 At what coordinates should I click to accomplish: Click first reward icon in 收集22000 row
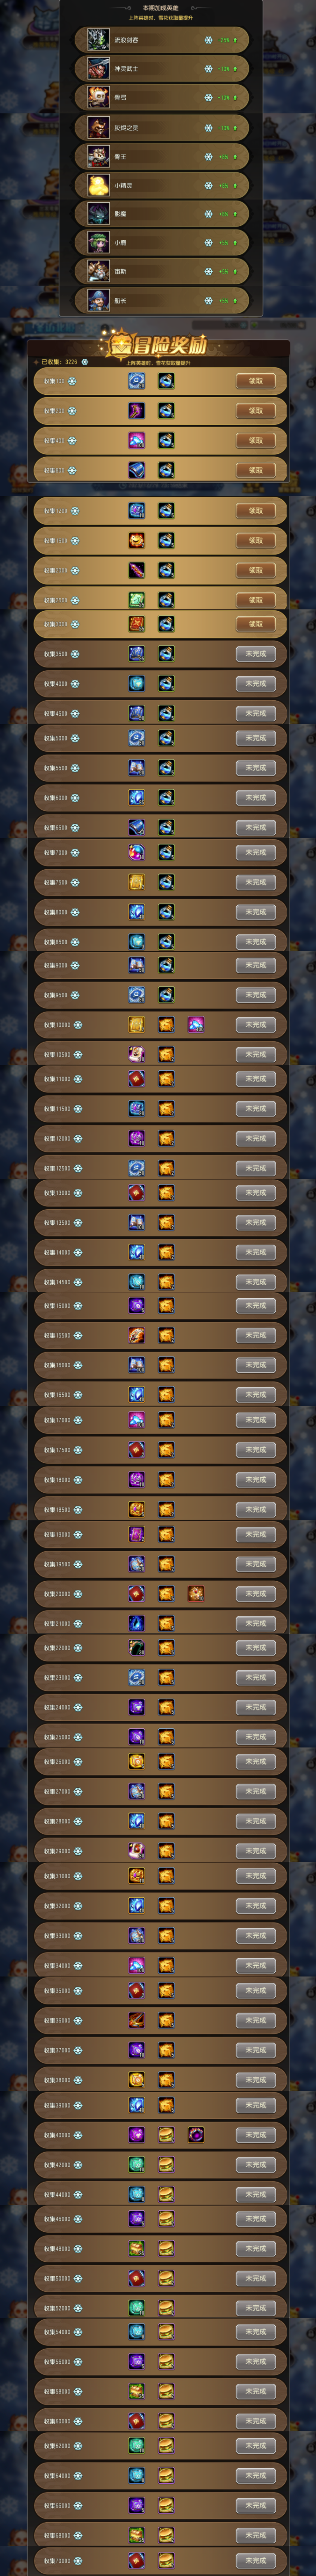click(136, 1647)
